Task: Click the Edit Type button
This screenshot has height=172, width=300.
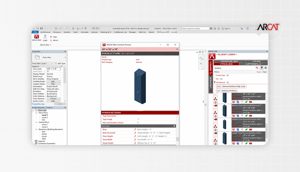Action: tap(60, 64)
